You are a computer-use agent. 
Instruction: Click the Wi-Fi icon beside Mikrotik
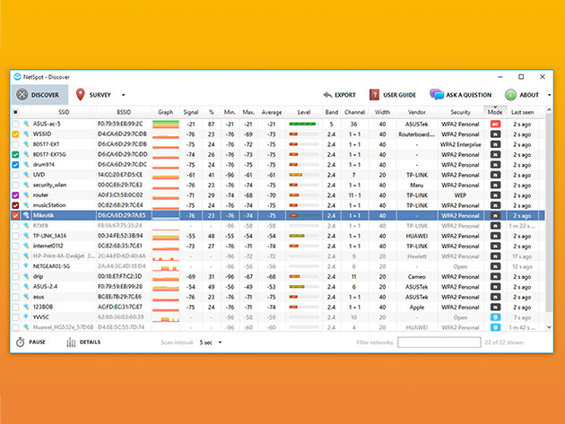click(x=26, y=215)
